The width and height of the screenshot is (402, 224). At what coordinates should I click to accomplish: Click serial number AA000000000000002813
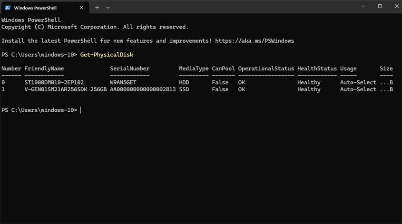point(143,89)
